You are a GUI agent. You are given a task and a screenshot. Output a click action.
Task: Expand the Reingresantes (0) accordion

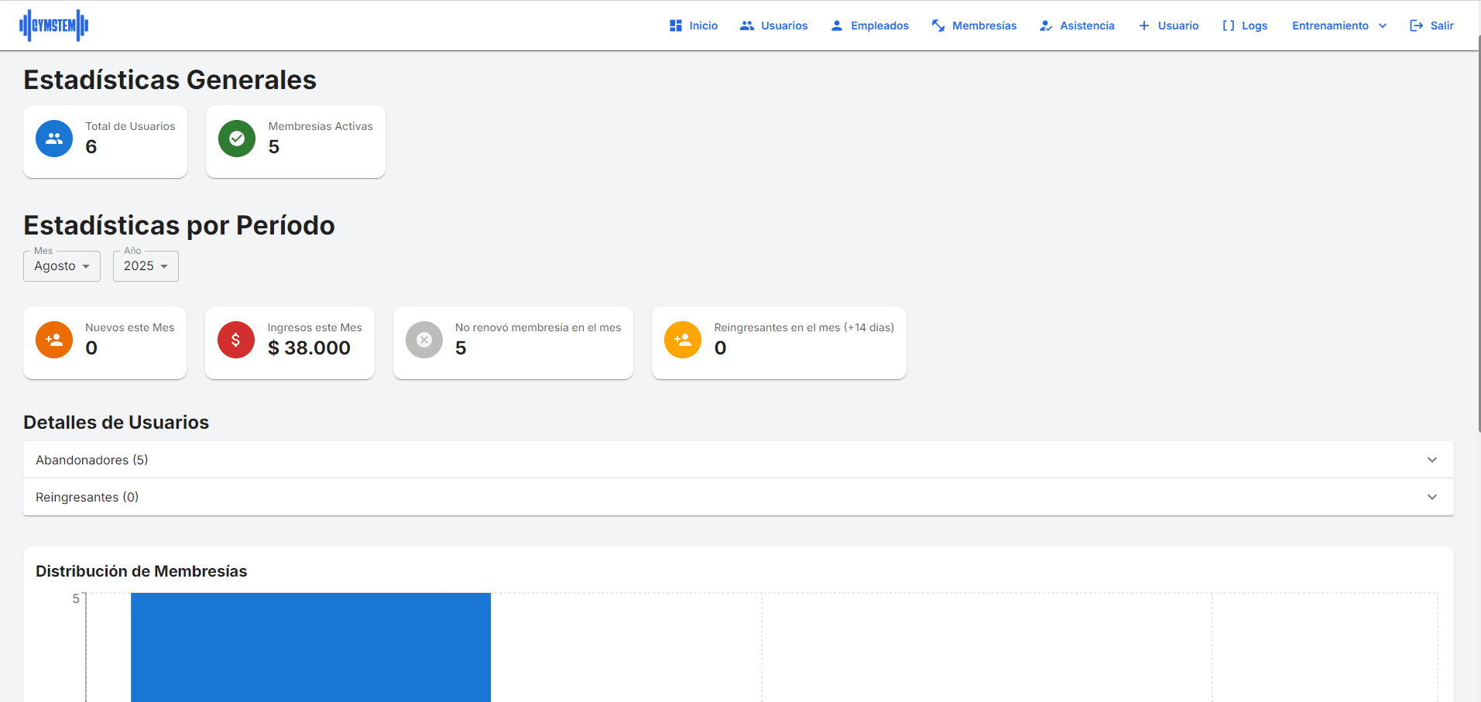coord(738,497)
